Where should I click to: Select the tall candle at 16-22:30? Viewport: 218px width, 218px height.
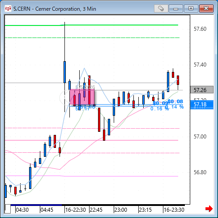(x=64, y=72)
